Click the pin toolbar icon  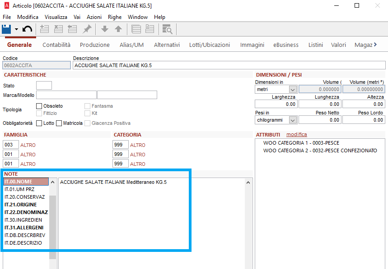[87, 29]
